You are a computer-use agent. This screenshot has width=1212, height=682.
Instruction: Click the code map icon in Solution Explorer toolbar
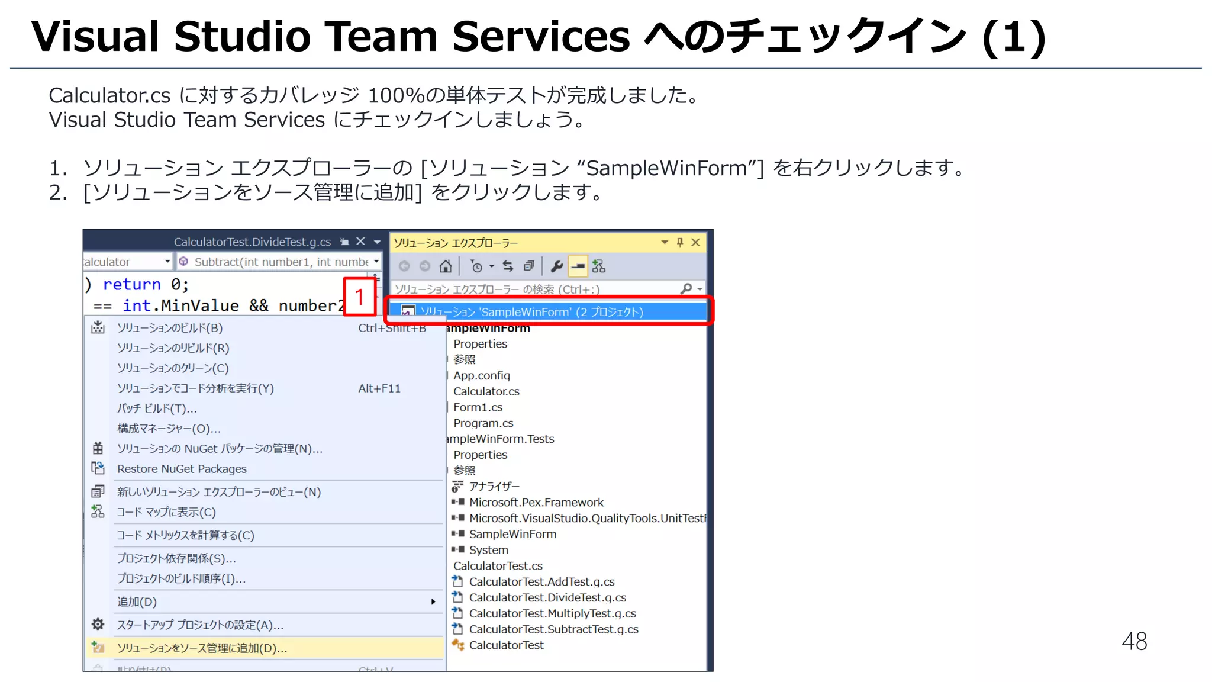click(599, 266)
